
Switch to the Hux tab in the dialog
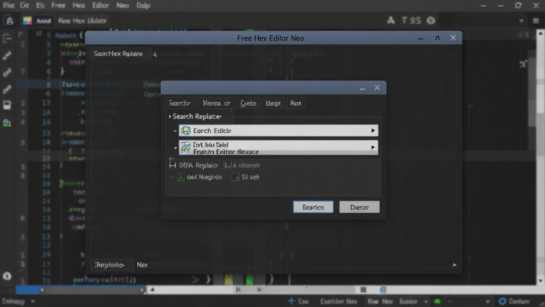pos(295,103)
